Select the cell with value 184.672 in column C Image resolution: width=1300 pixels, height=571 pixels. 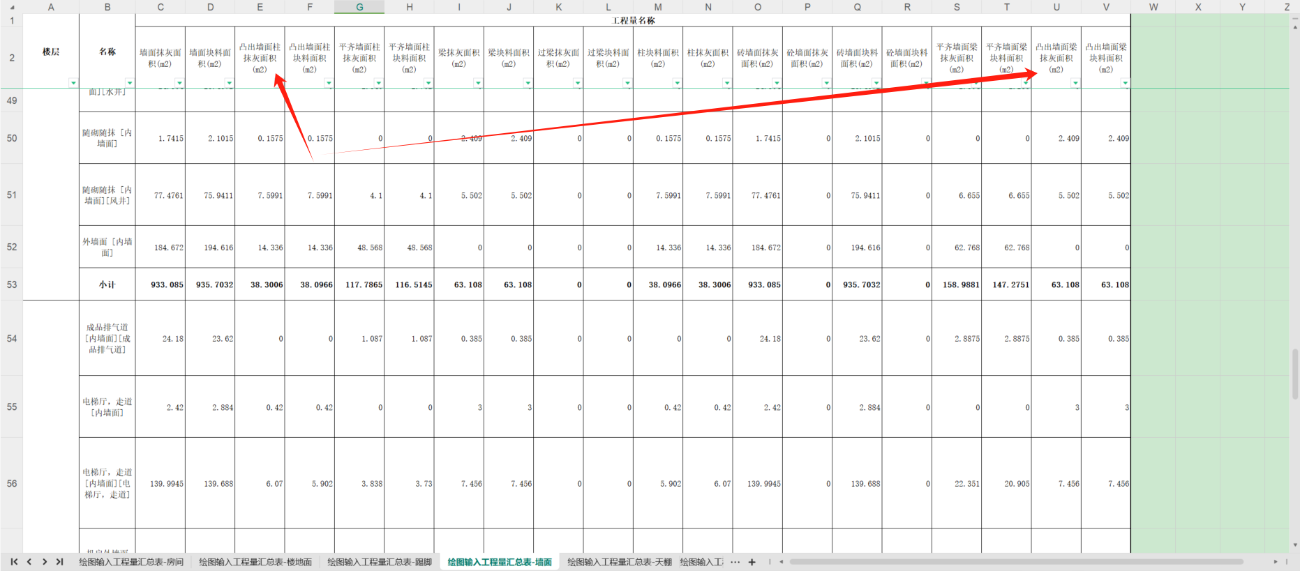tap(160, 247)
